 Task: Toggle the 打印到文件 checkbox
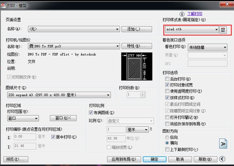(9, 77)
